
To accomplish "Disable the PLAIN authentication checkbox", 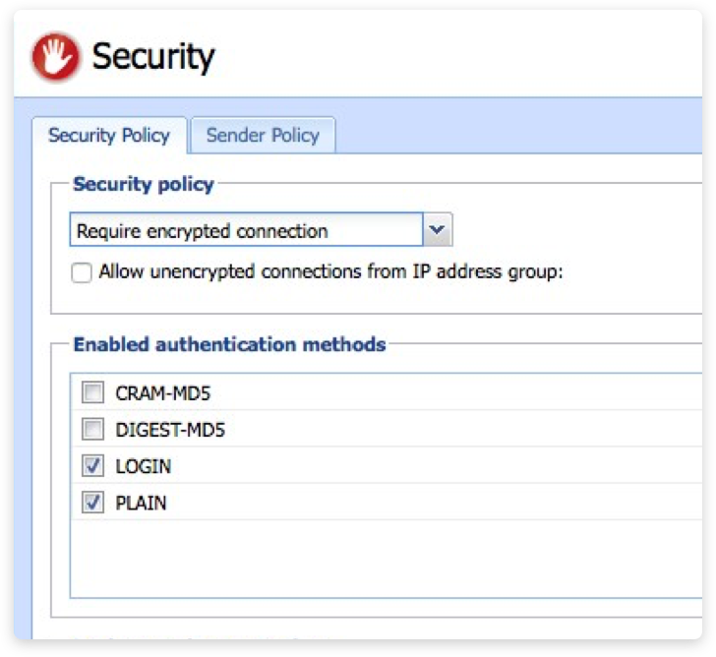I will pyautogui.click(x=92, y=503).
